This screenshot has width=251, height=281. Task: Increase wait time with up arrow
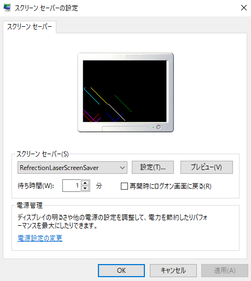coord(85,183)
